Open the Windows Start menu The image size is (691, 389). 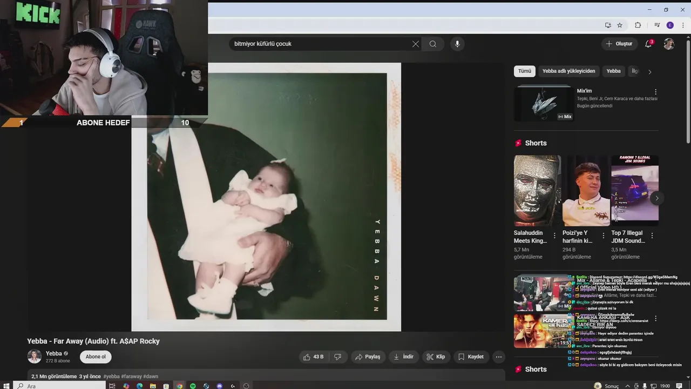coord(6,386)
